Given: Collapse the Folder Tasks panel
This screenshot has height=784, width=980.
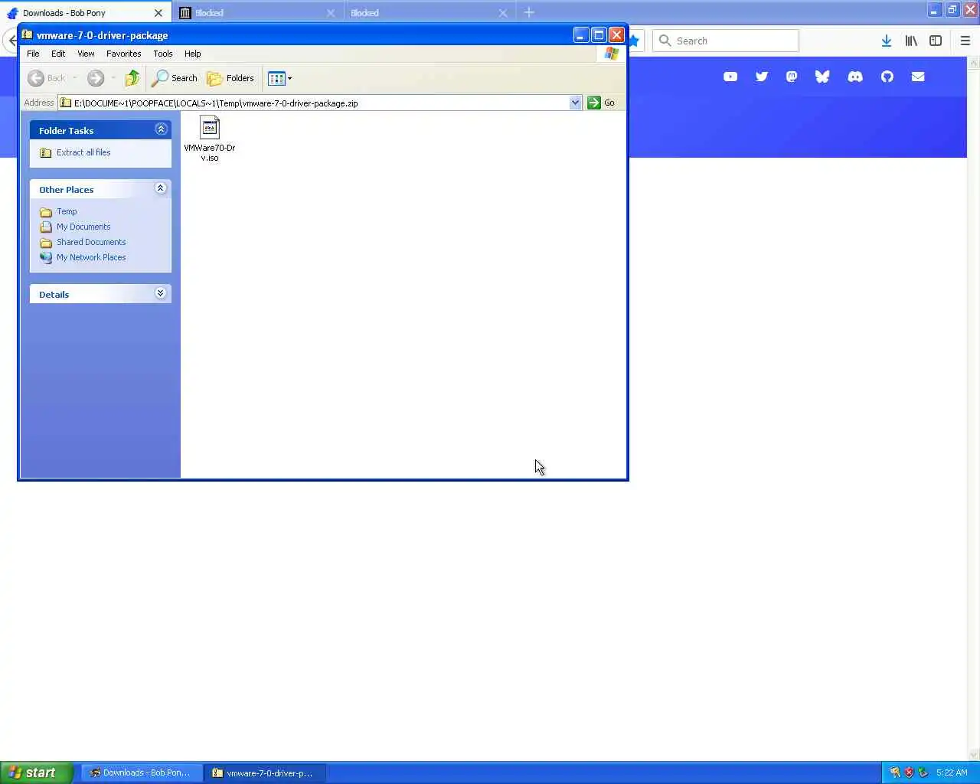Looking at the screenshot, I should tap(161, 129).
